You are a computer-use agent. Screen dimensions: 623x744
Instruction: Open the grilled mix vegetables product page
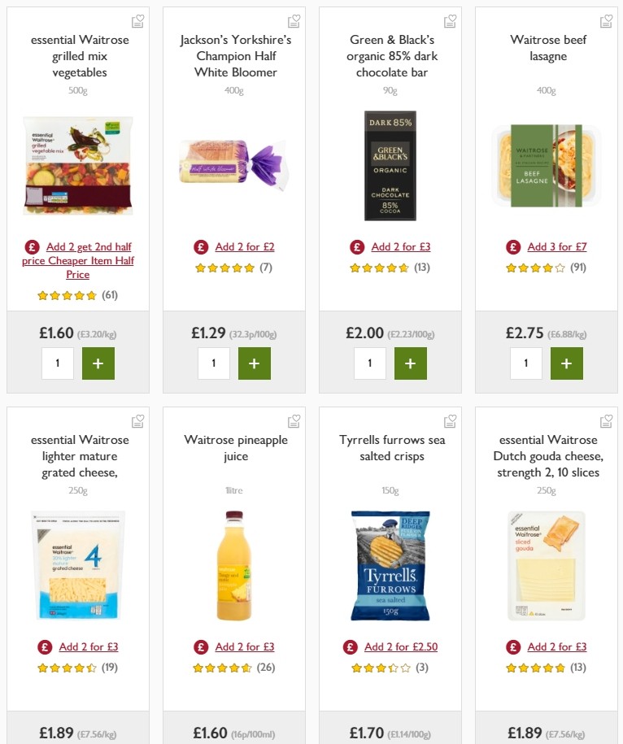(78, 165)
